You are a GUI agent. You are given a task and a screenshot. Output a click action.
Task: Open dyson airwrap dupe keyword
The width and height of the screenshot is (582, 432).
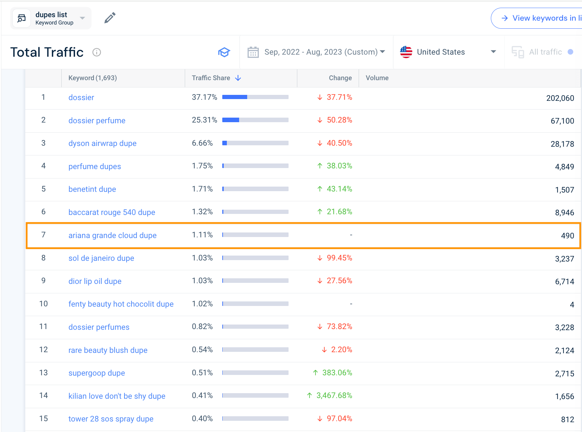coord(102,144)
